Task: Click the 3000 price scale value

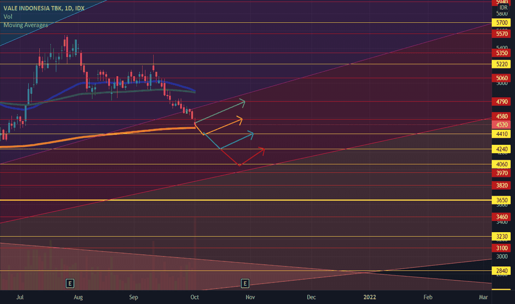Action: 502,256
